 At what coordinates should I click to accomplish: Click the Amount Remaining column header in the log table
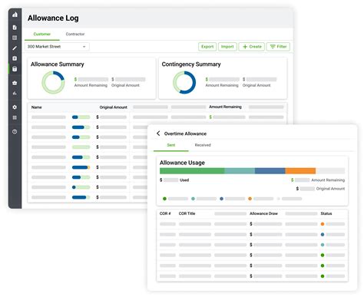pyautogui.click(x=225, y=107)
